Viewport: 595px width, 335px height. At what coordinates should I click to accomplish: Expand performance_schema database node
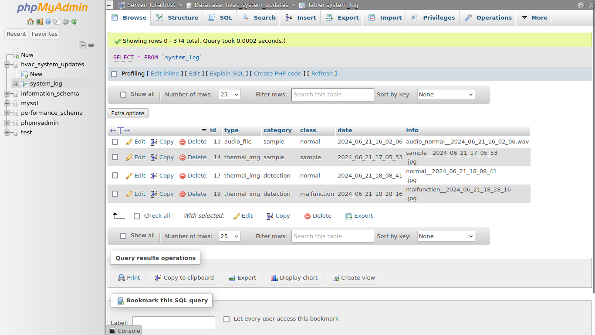click(x=7, y=113)
